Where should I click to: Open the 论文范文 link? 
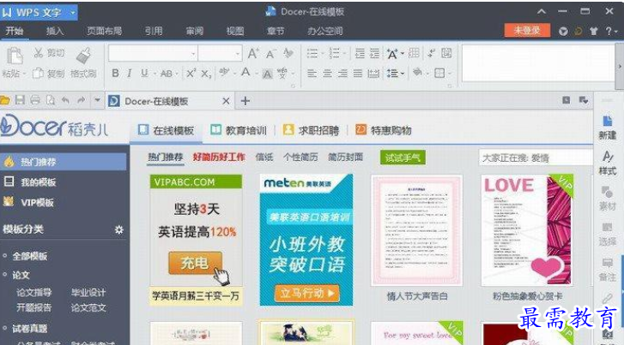88,307
